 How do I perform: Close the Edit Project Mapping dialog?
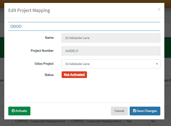point(159,10)
